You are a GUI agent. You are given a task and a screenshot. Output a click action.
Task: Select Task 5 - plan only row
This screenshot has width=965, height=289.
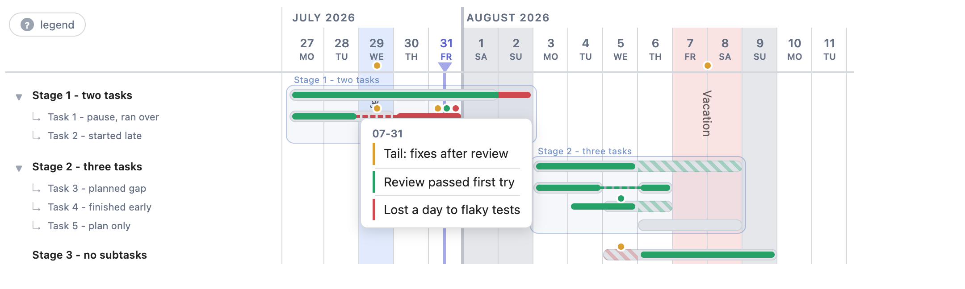click(x=89, y=226)
